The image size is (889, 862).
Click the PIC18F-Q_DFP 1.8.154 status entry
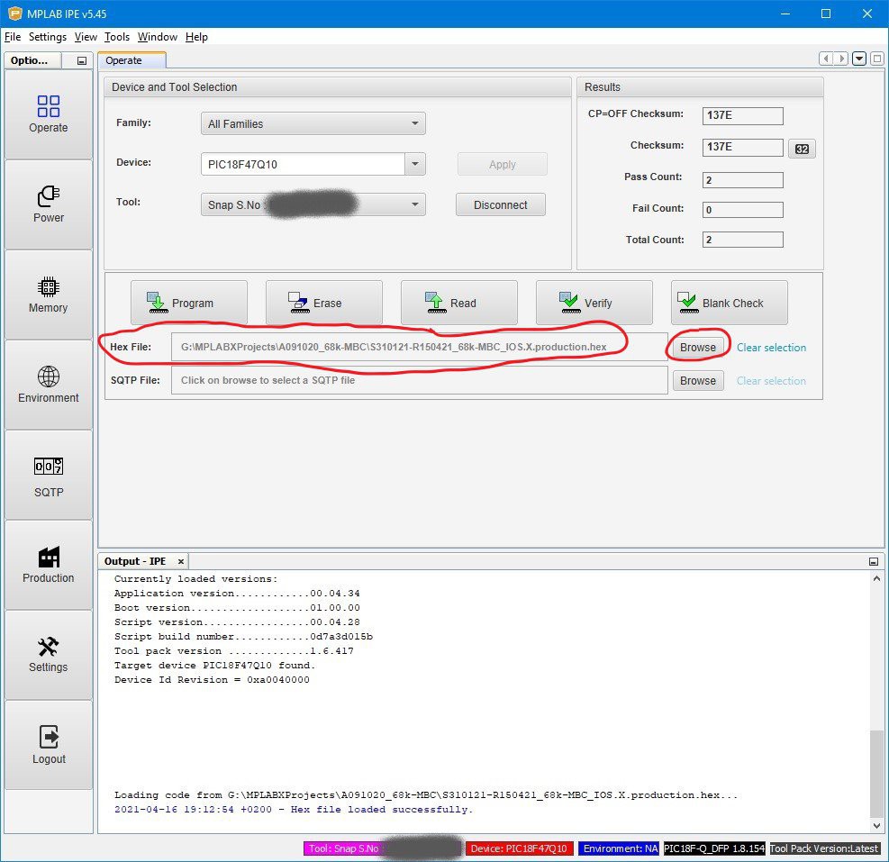pos(714,848)
